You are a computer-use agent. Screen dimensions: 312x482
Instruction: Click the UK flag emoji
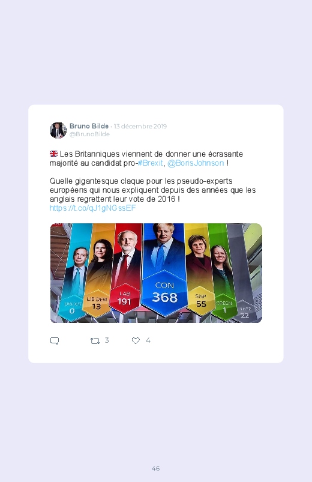click(53, 154)
